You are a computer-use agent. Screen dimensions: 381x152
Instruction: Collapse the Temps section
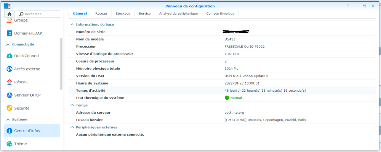72,105
